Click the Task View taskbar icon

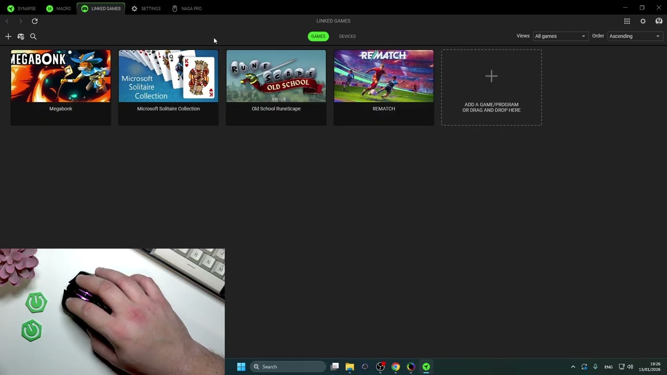point(335,367)
